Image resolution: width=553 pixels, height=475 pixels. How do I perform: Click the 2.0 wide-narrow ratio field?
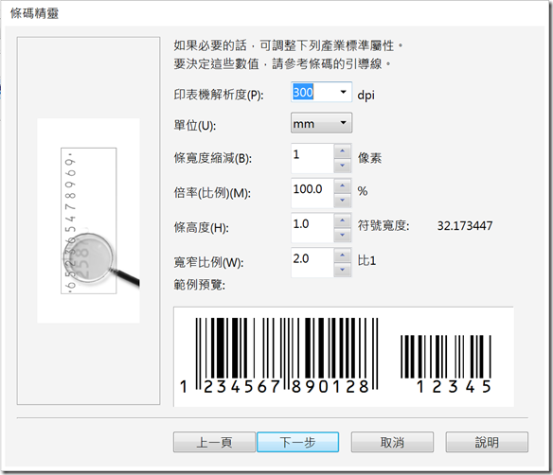[x=312, y=262]
